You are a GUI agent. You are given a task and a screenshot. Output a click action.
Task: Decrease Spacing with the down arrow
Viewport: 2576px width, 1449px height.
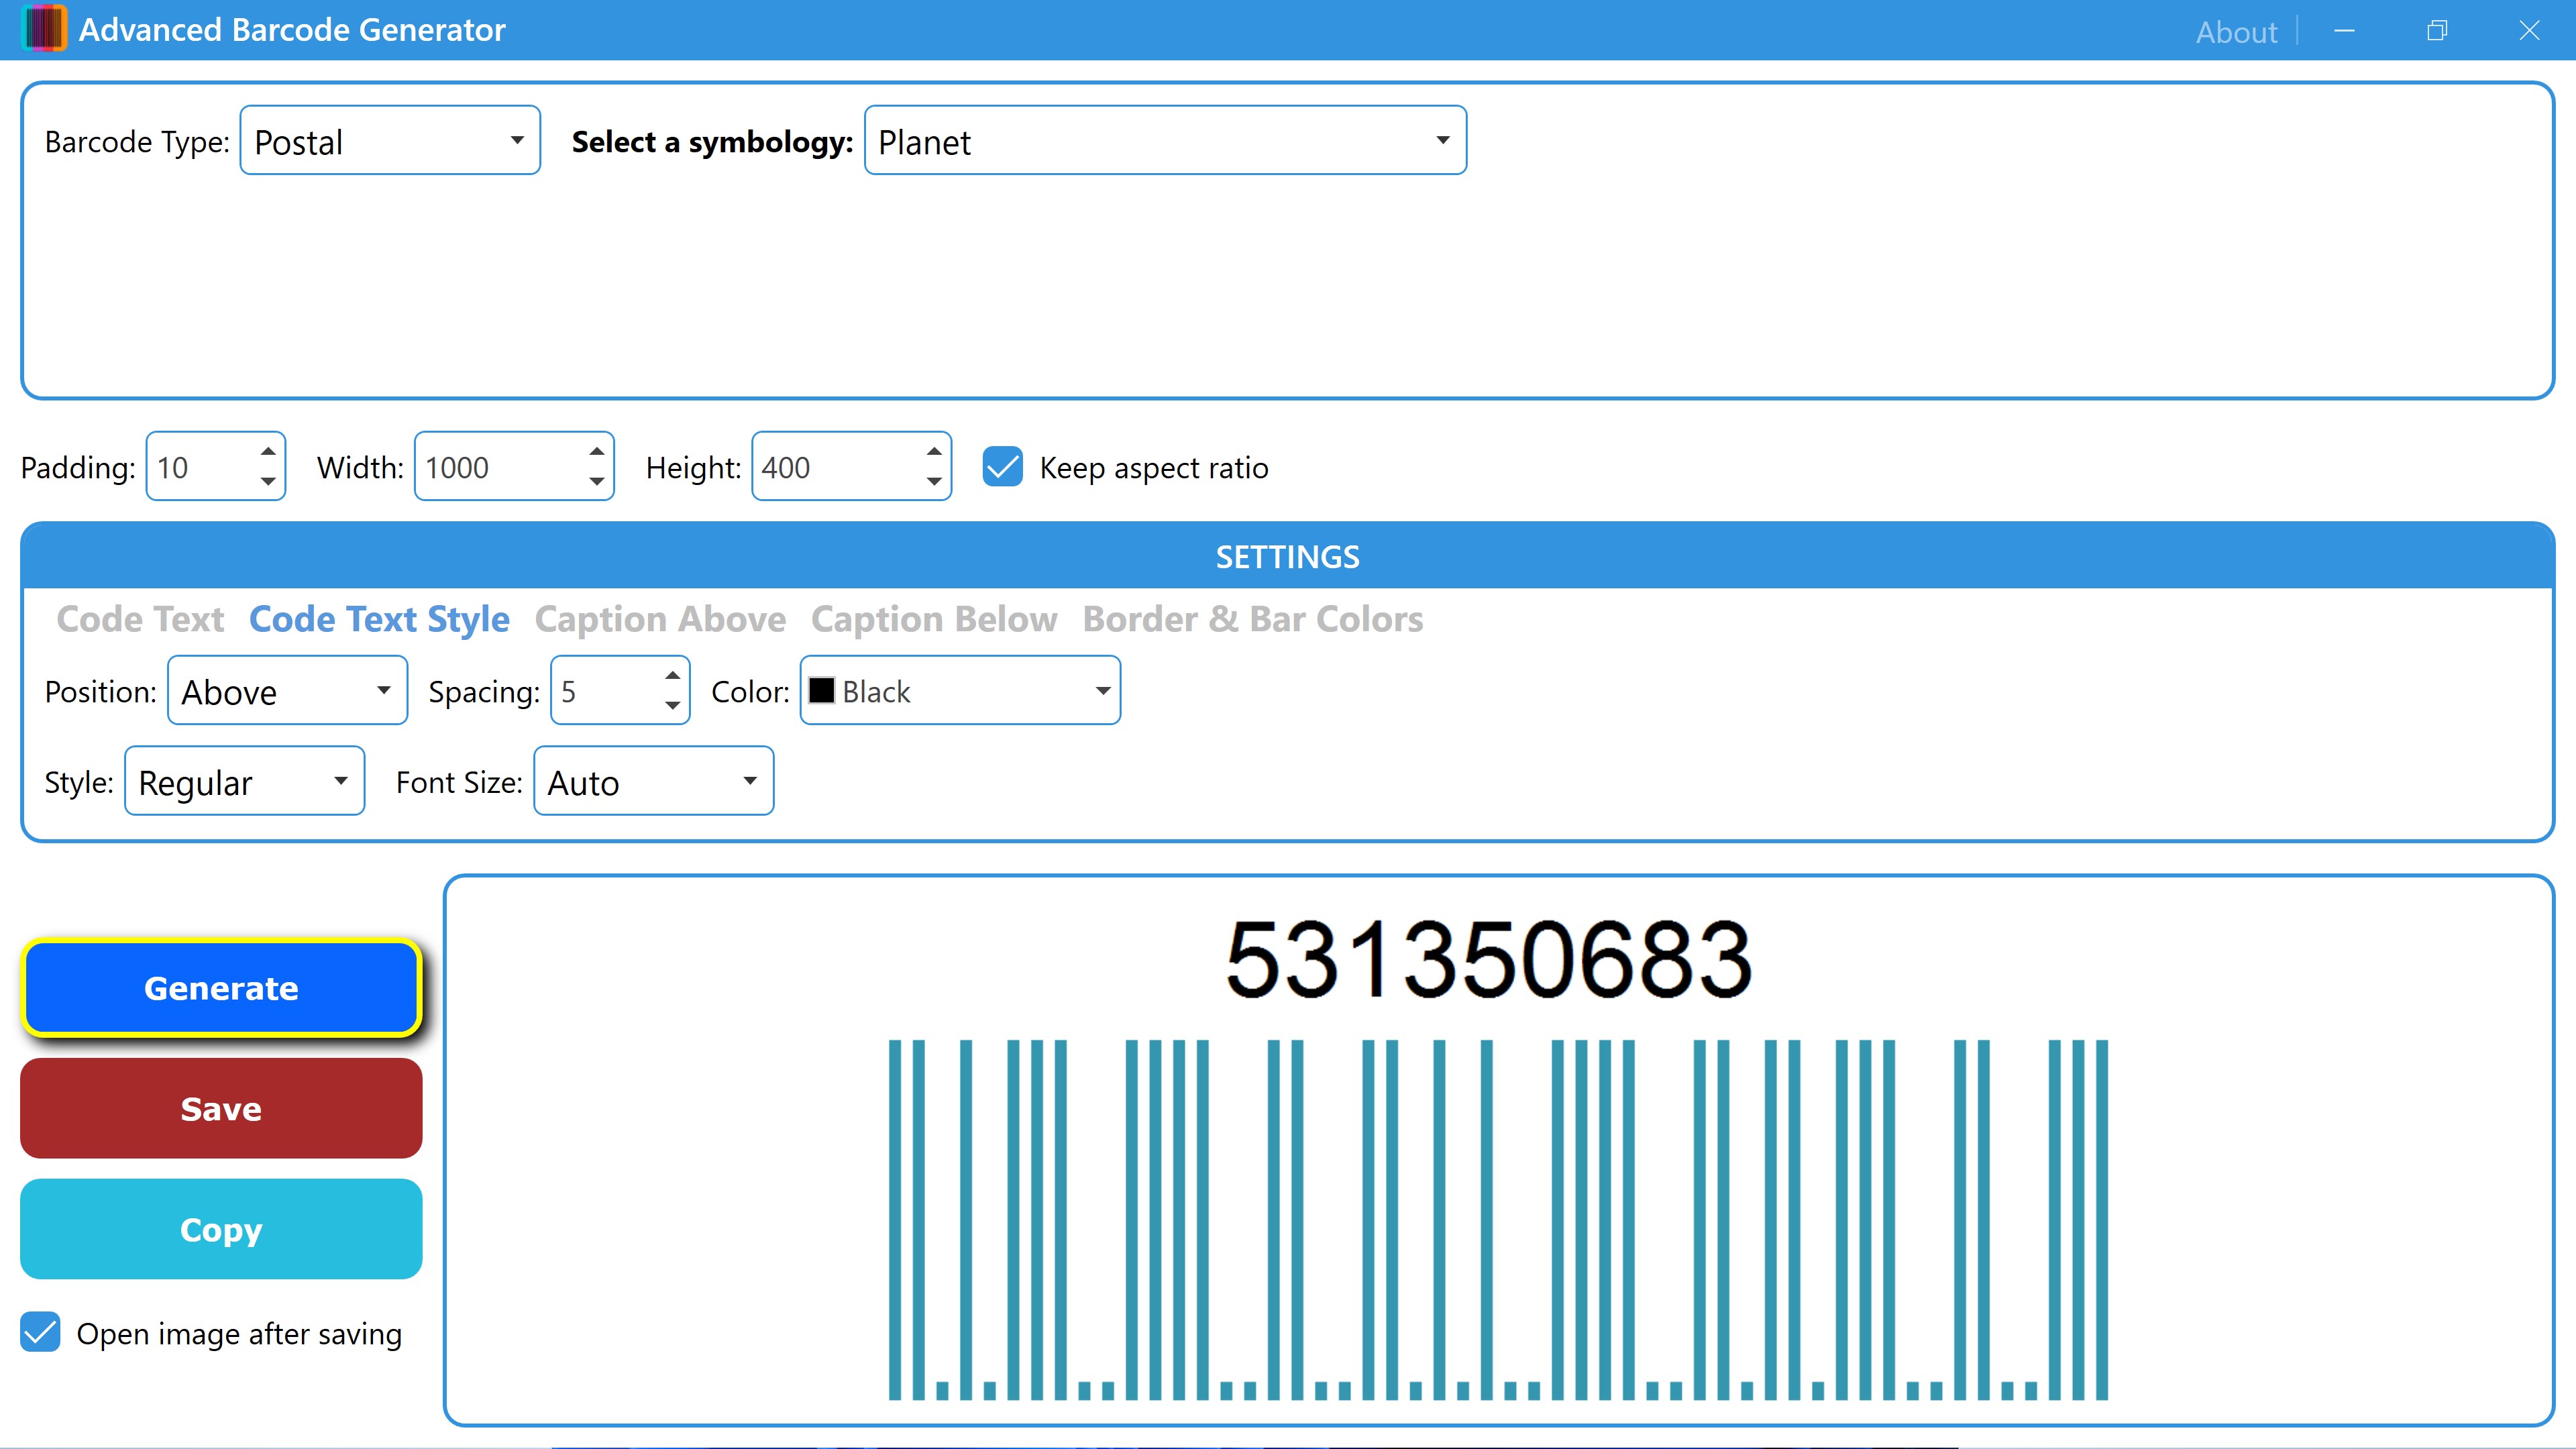[x=673, y=706]
